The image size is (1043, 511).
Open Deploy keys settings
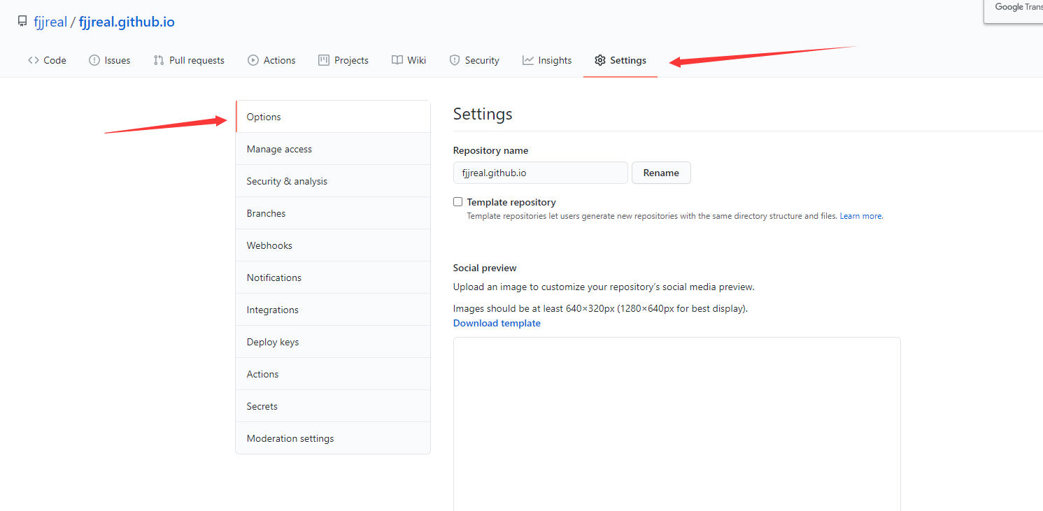pyautogui.click(x=272, y=341)
